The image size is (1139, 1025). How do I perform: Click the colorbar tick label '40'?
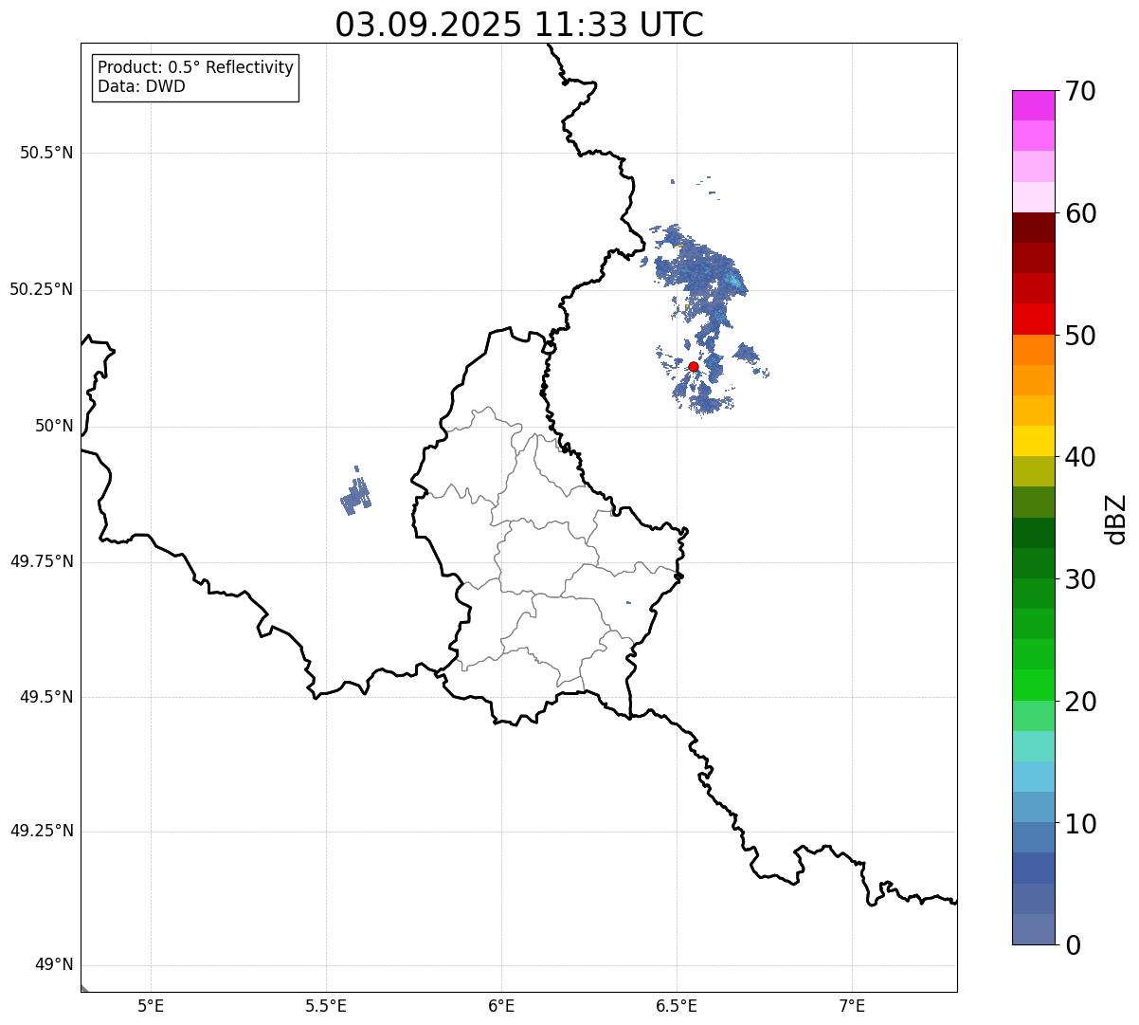[x=1080, y=457]
